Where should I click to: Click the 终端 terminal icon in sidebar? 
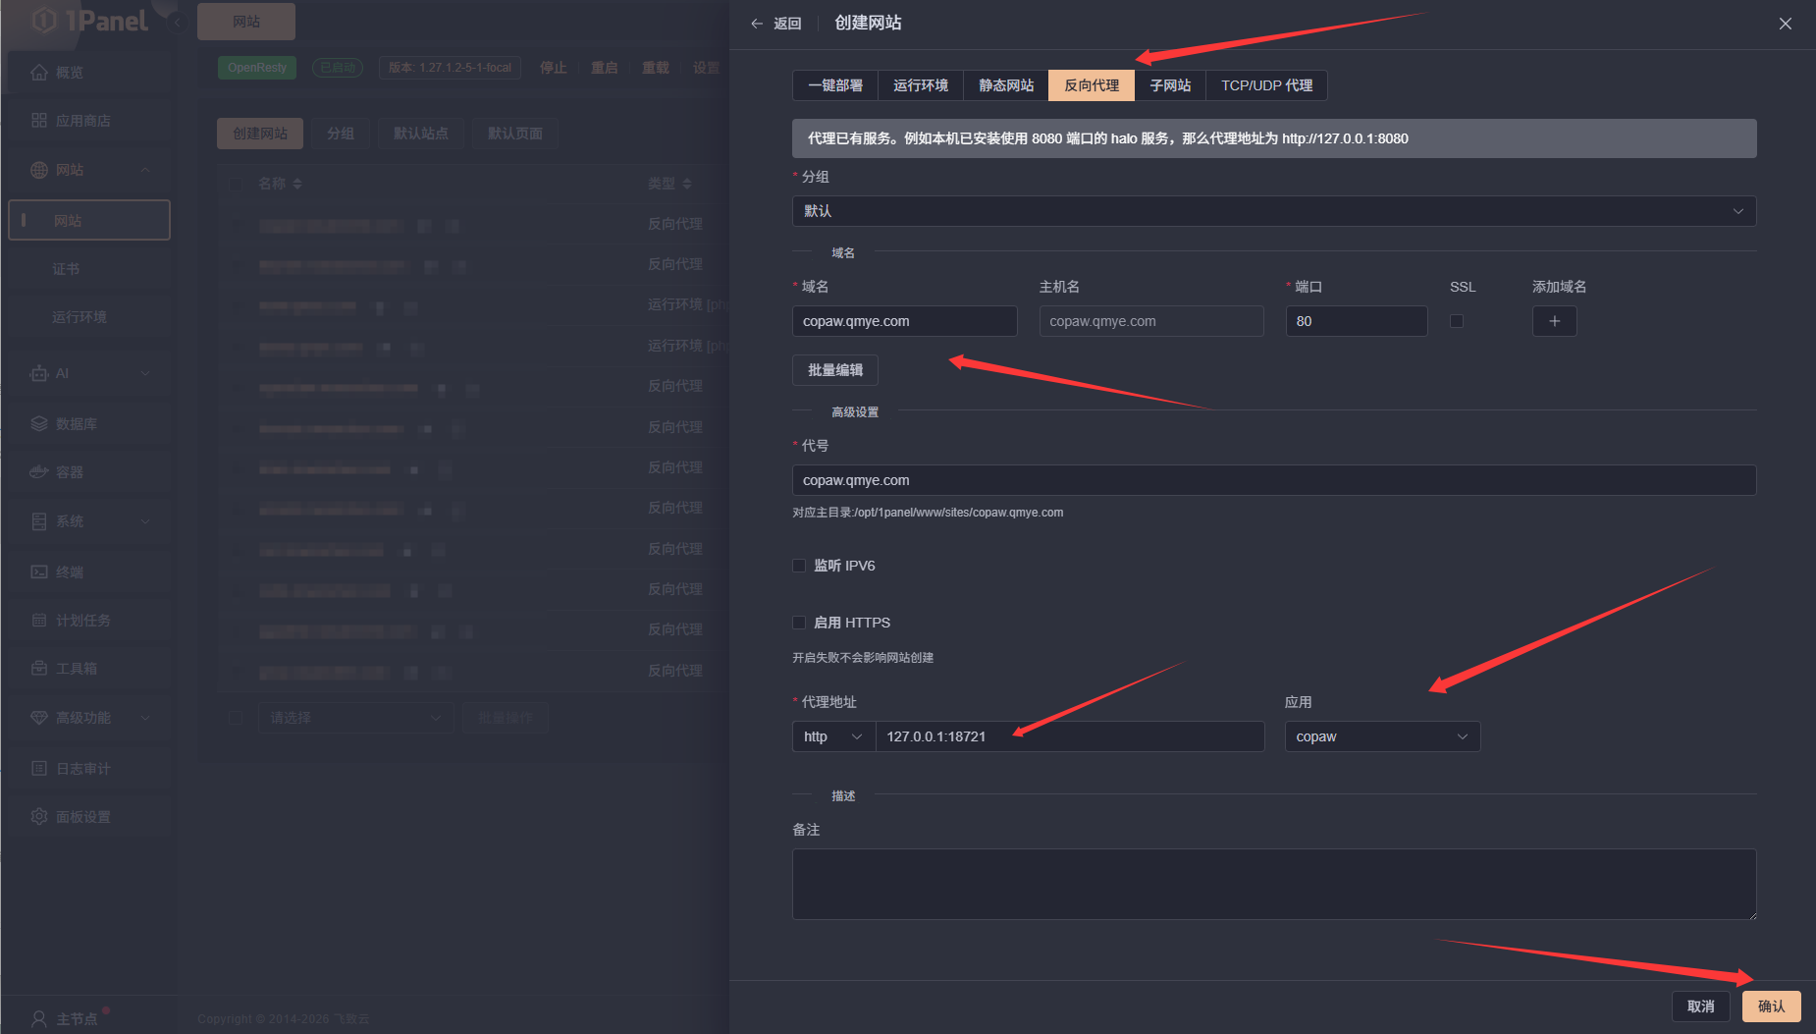click(39, 572)
